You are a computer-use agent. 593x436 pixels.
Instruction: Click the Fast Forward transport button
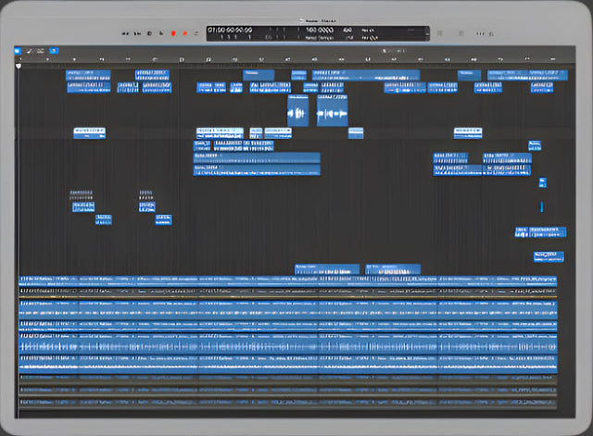click(138, 33)
